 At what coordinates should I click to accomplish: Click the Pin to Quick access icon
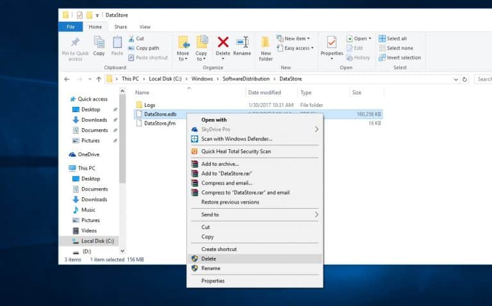pos(76,48)
